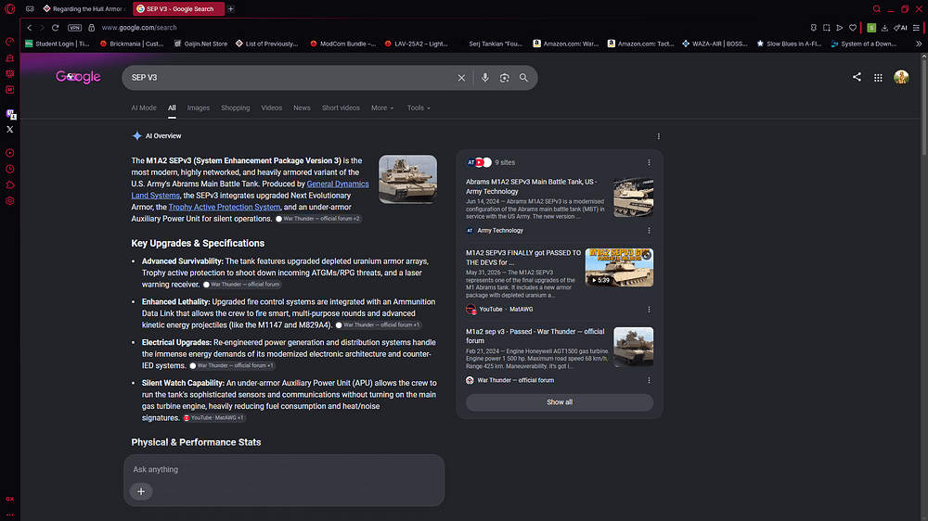Open the Abrams M1A2 SEPv3 Army Technology result
Image resolution: width=928 pixels, height=521 pixels.
532,187
